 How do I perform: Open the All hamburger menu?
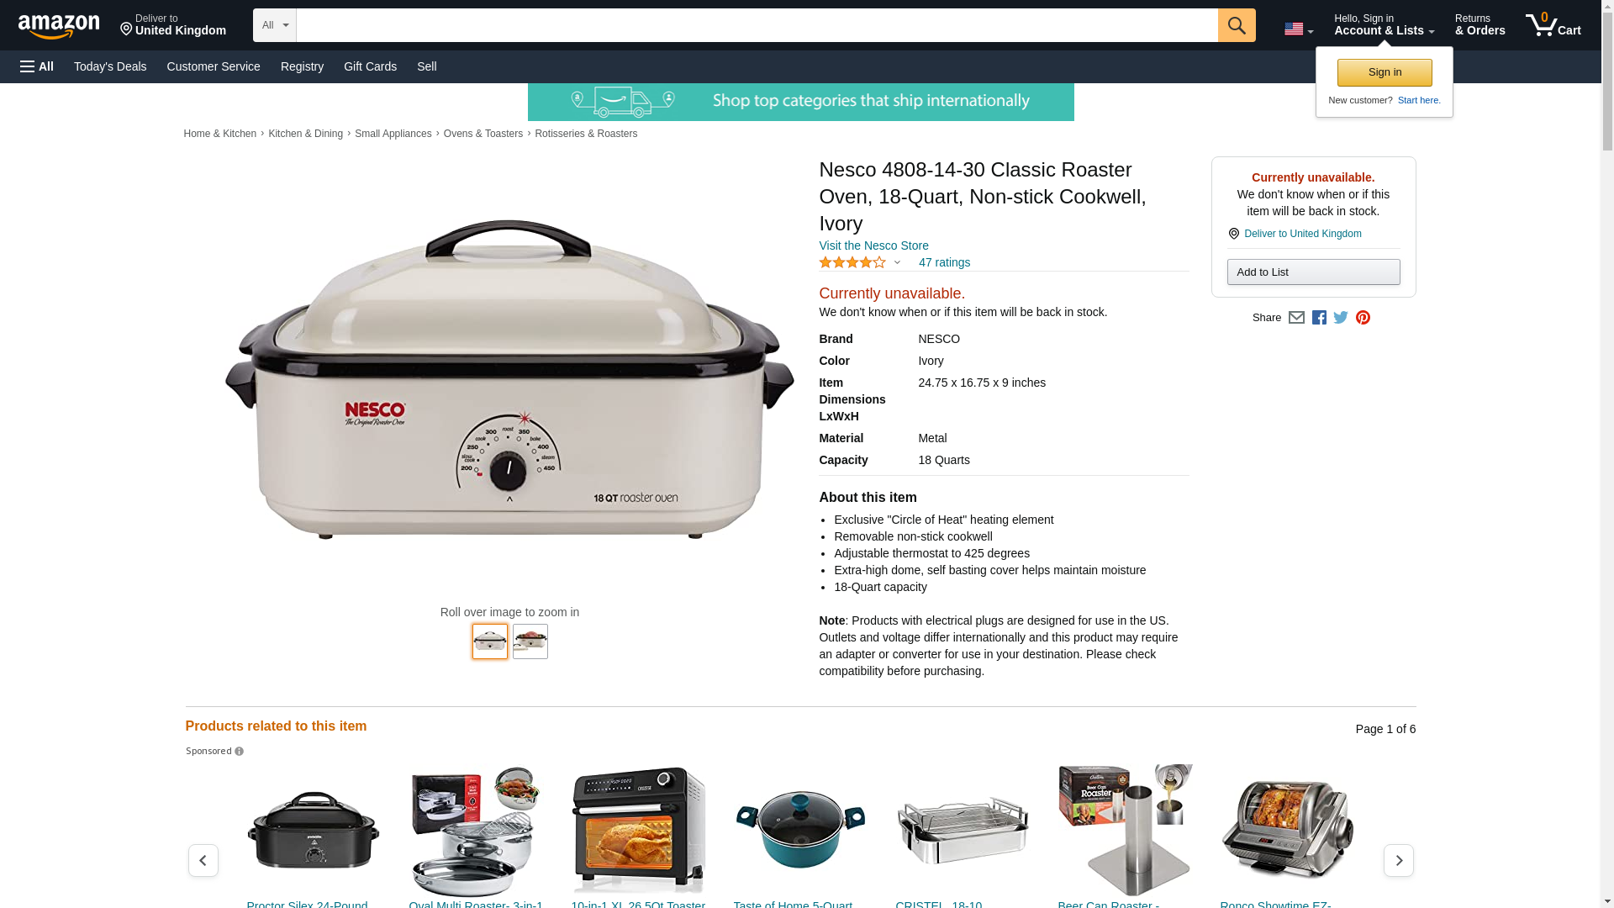click(37, 66)
